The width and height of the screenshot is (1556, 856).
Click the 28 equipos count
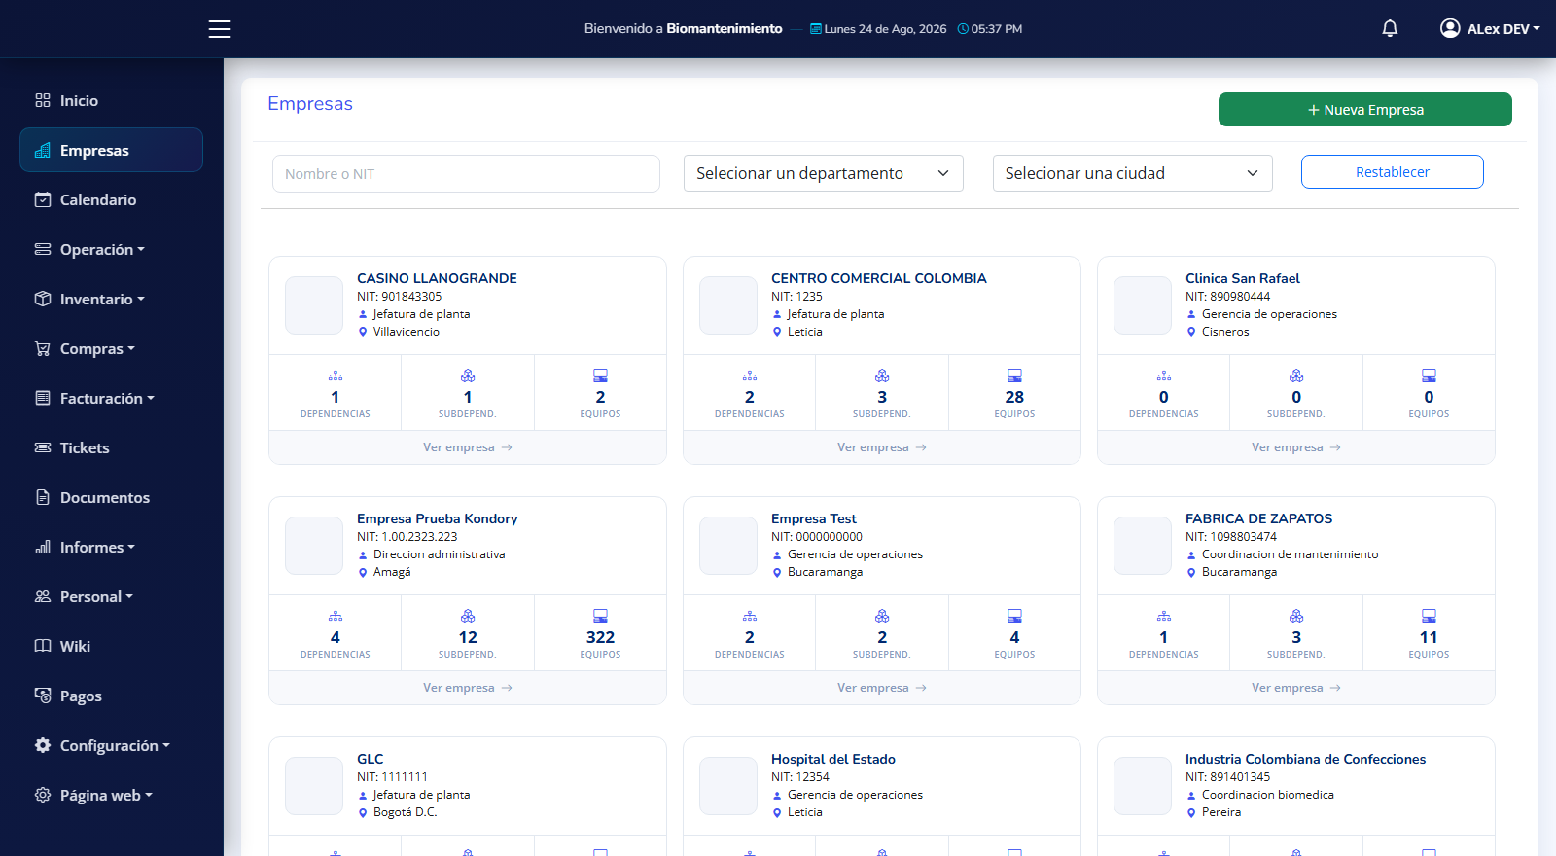1014,397
